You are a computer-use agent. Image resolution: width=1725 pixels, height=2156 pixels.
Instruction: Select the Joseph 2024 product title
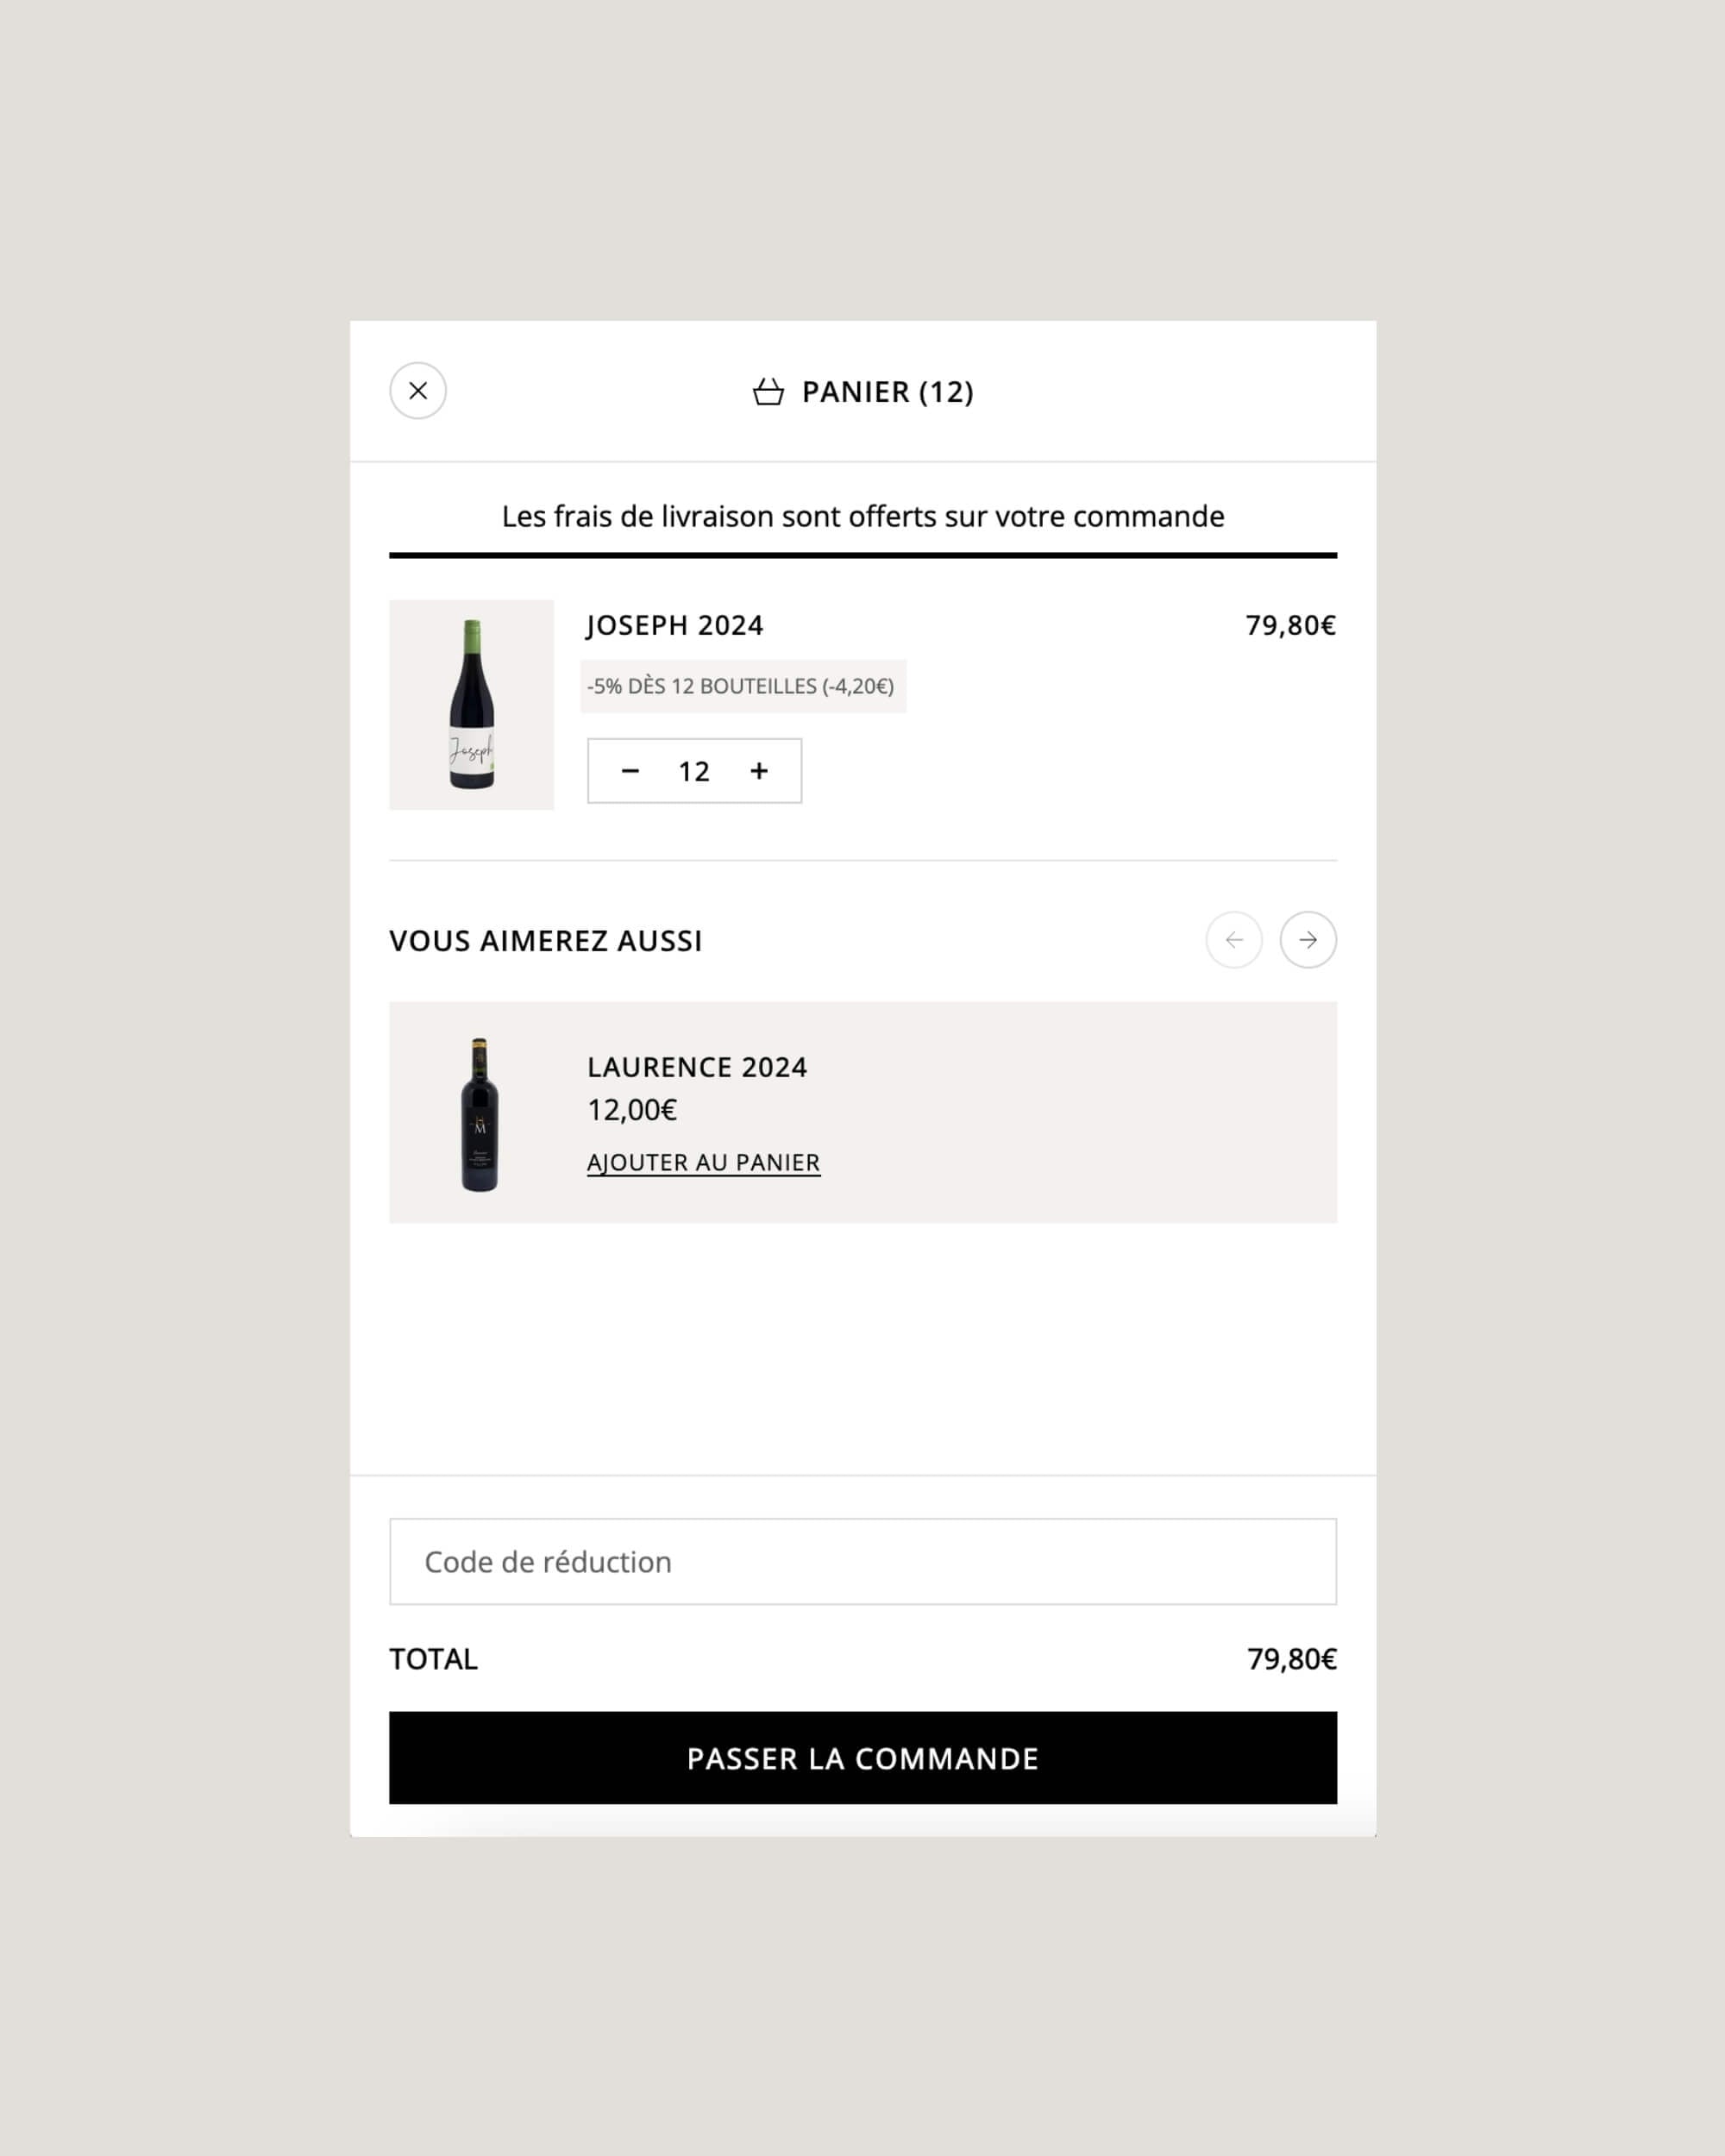click(674, 625)
